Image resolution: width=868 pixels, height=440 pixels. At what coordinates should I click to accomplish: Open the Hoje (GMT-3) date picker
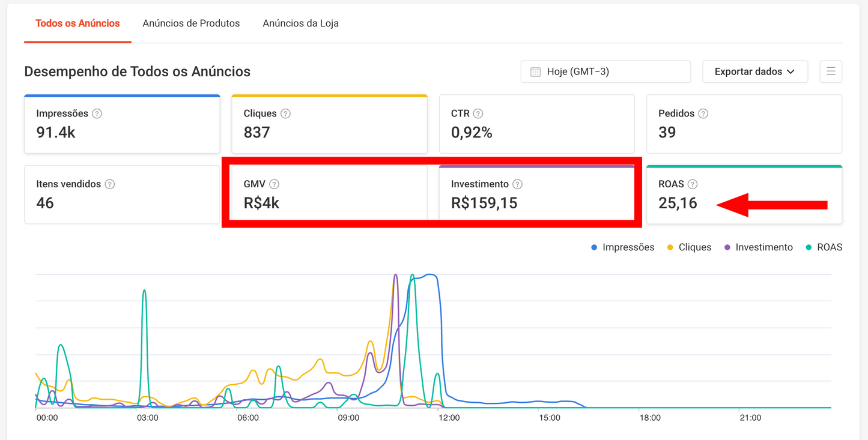click(605, 71)
